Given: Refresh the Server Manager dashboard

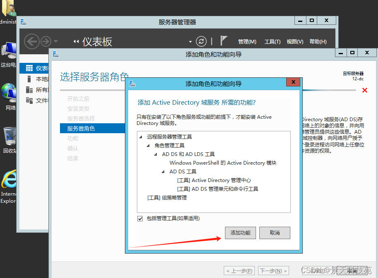Looking at the screenshot, I should (201, 41).
